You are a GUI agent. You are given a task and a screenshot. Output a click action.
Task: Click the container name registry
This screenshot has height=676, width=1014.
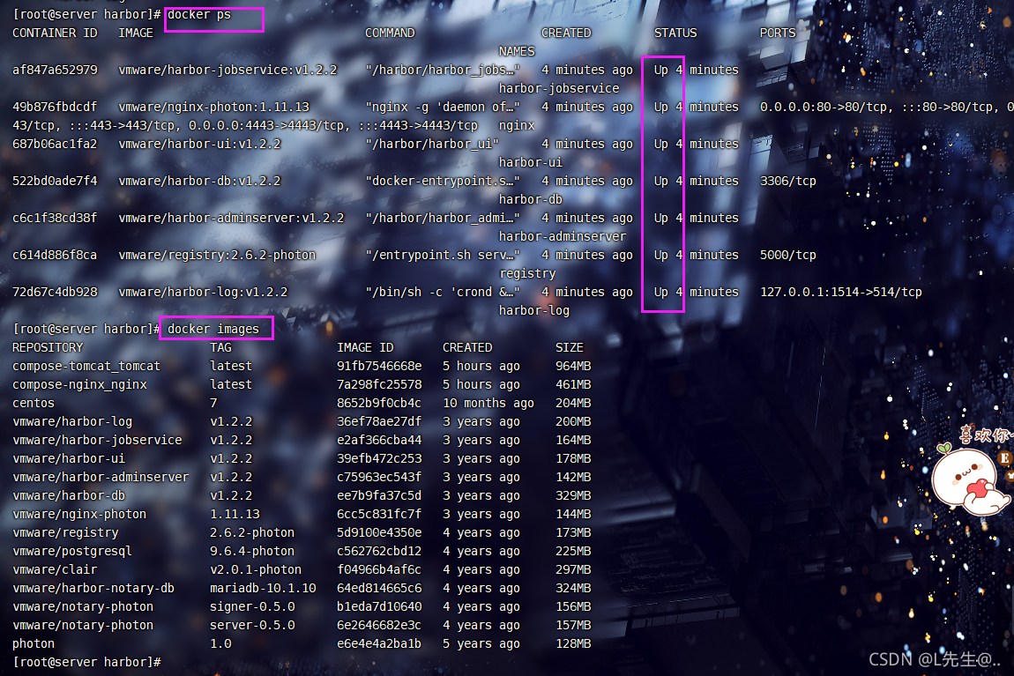pos(527,273)
